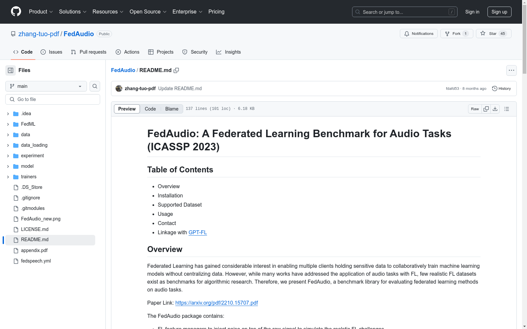527x329 pixels.
Task: Select the Code repository tab
Action: pyautogui.click(x=23, y=52)
